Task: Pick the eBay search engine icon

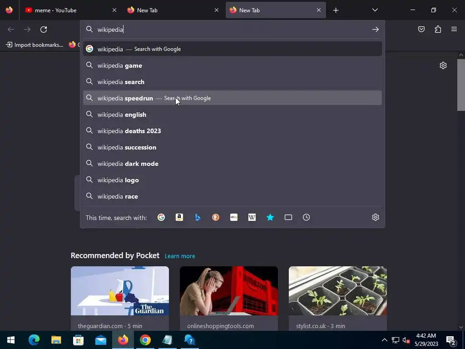Action: click(234, 218)
